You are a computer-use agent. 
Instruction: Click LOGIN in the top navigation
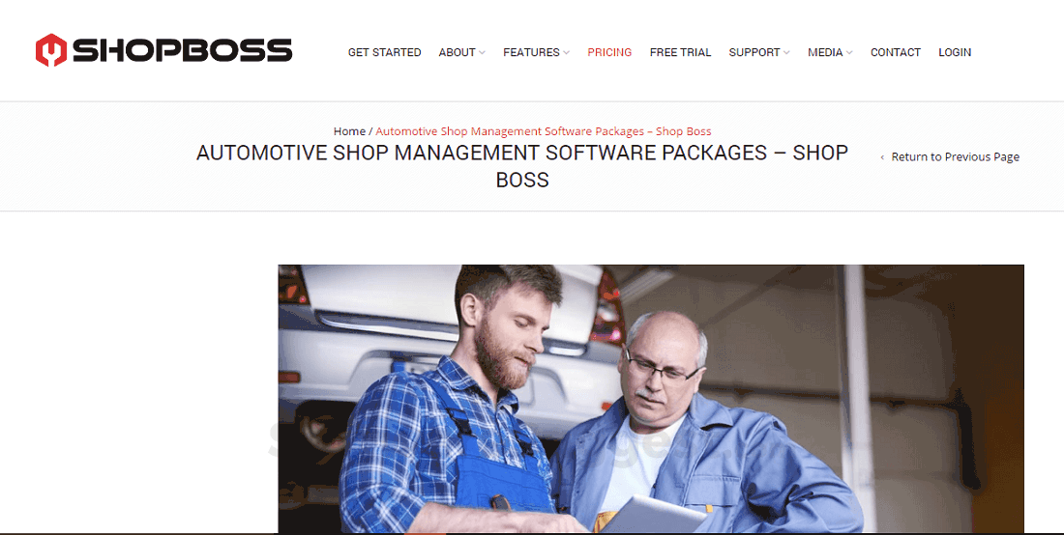(x=955, y=52)
